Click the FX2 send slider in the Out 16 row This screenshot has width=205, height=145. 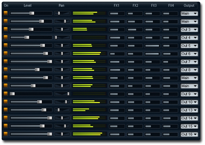(134, 134)
